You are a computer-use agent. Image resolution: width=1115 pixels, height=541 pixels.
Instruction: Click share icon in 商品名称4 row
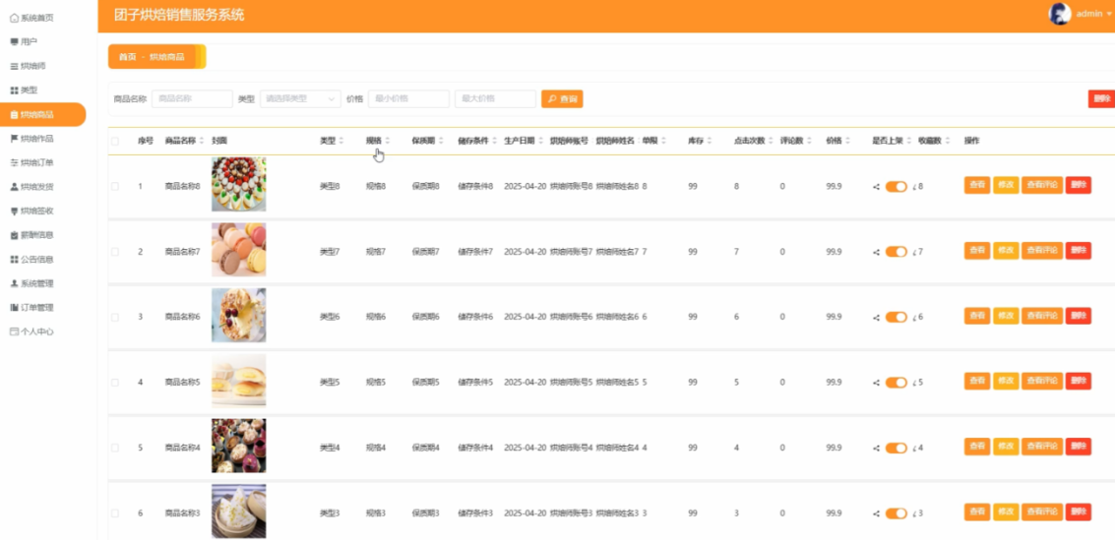click(876, 449)
